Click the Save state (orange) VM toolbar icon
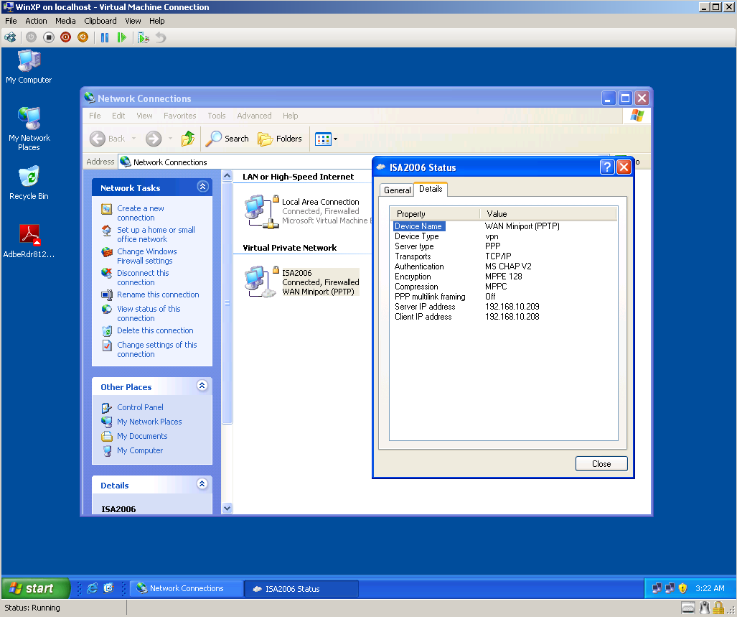 point(83,37)
